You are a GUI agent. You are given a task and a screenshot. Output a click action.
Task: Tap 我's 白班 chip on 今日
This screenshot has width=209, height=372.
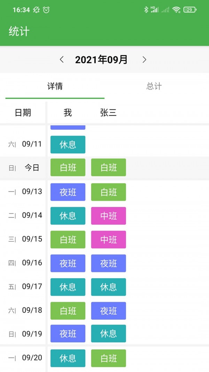(x=68, y=167)
